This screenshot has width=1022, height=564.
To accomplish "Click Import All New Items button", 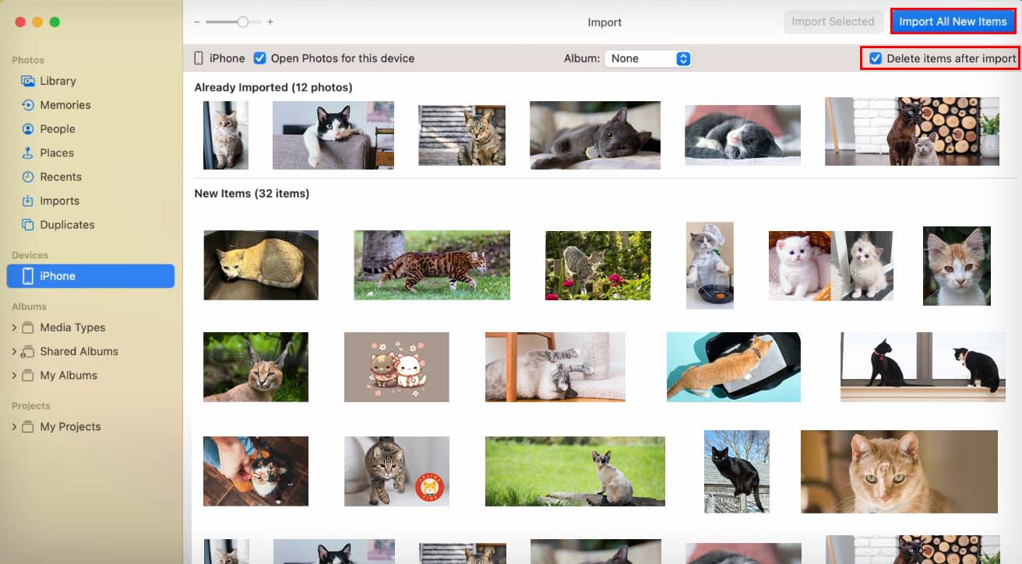I will [953, 22].
